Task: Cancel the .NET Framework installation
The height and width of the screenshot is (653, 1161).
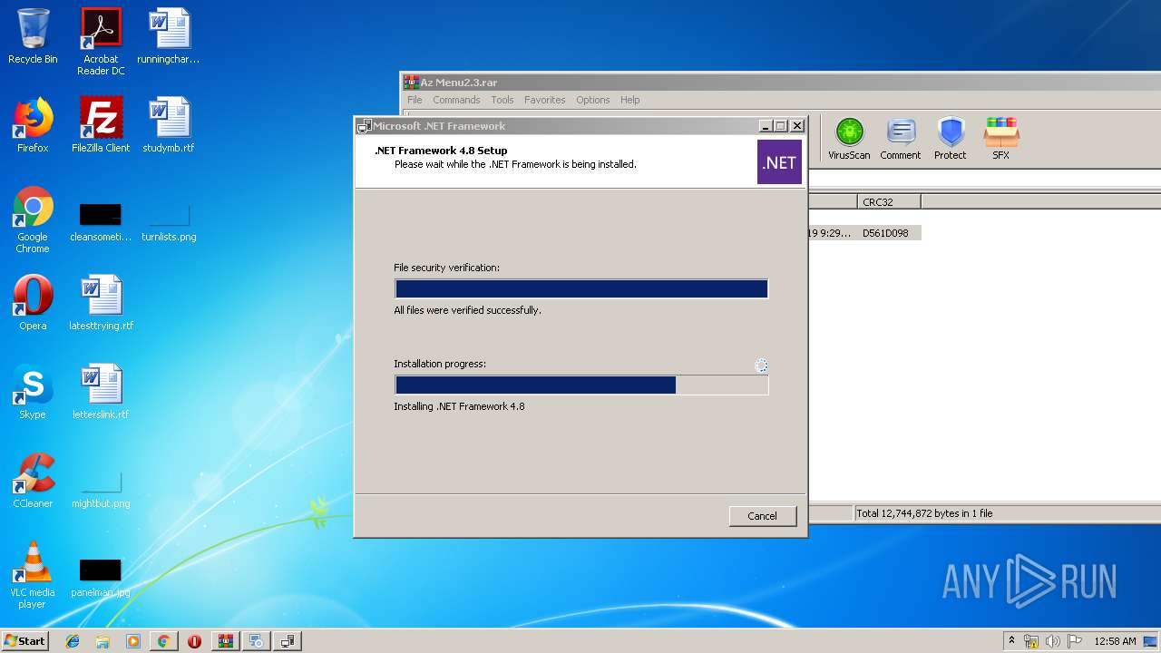Action: 763,516
